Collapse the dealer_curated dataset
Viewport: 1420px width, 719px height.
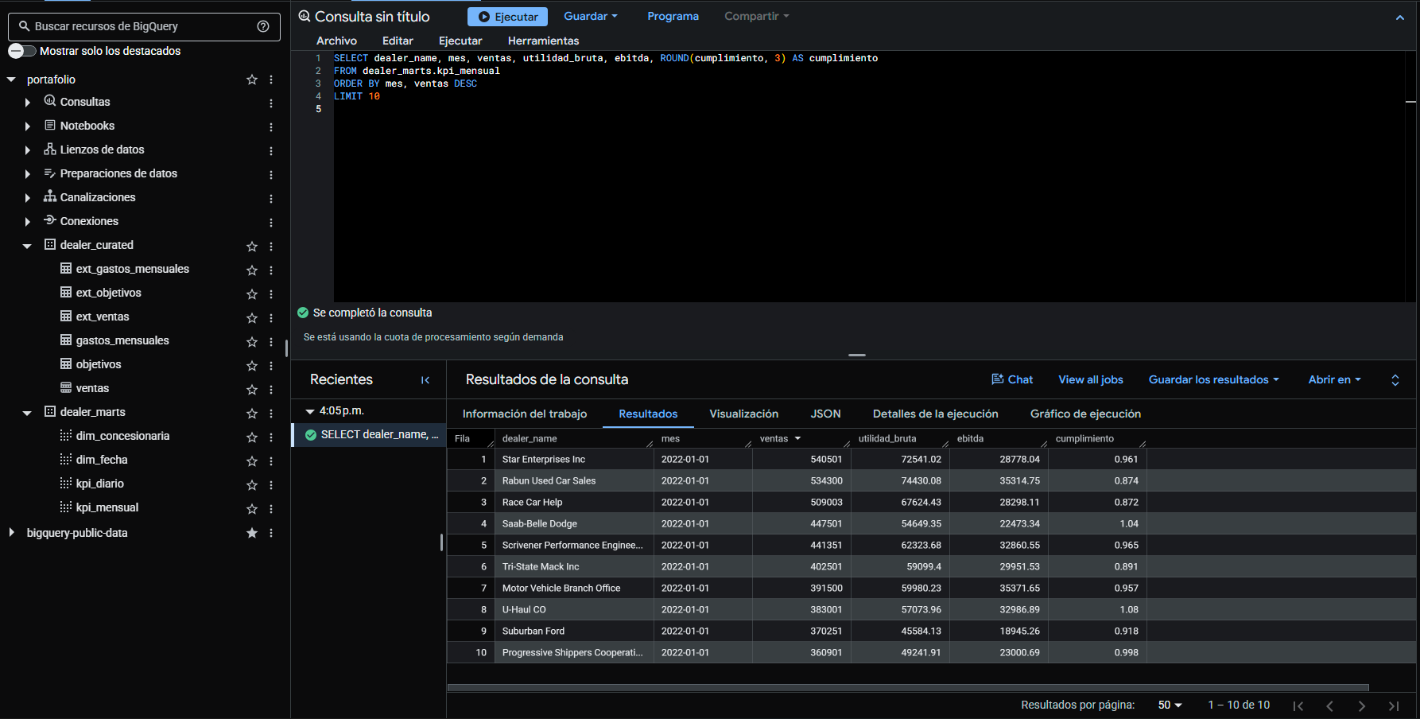point(27,246)
